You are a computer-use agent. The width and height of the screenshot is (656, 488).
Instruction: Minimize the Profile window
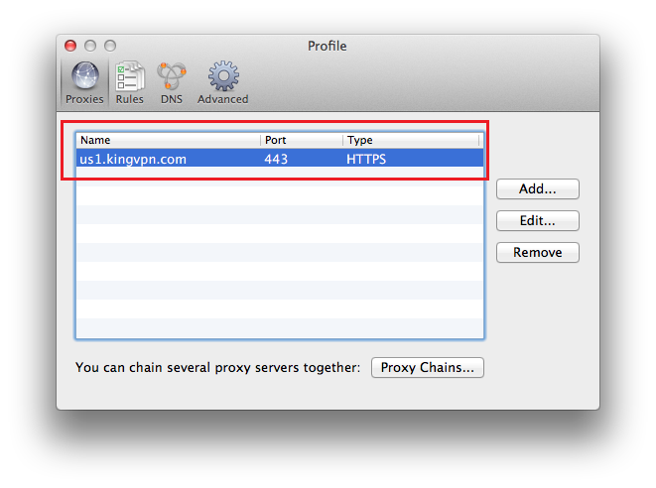[x=90, y=46]
